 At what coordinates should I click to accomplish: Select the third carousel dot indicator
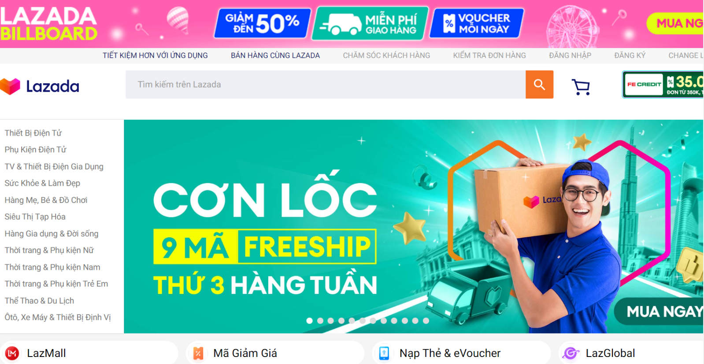(x=331, y=321)
